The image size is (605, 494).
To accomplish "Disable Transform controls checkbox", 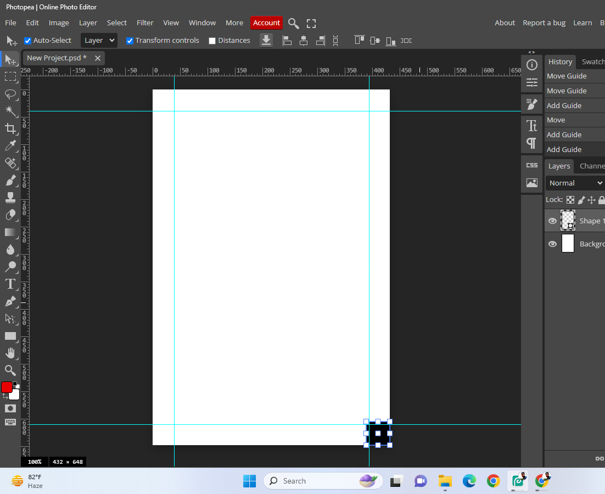I will (130, 41).
